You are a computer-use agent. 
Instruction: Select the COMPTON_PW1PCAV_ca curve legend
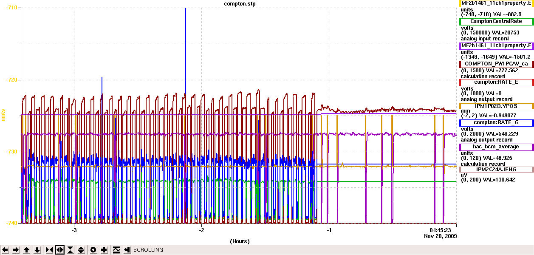pyautogui.click(x=496, y=64)
